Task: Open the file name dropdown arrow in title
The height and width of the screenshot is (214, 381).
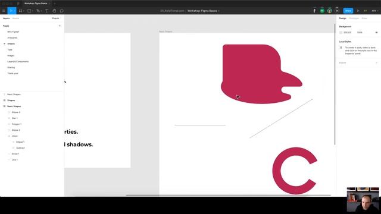Action: click(x=218, y=11)
